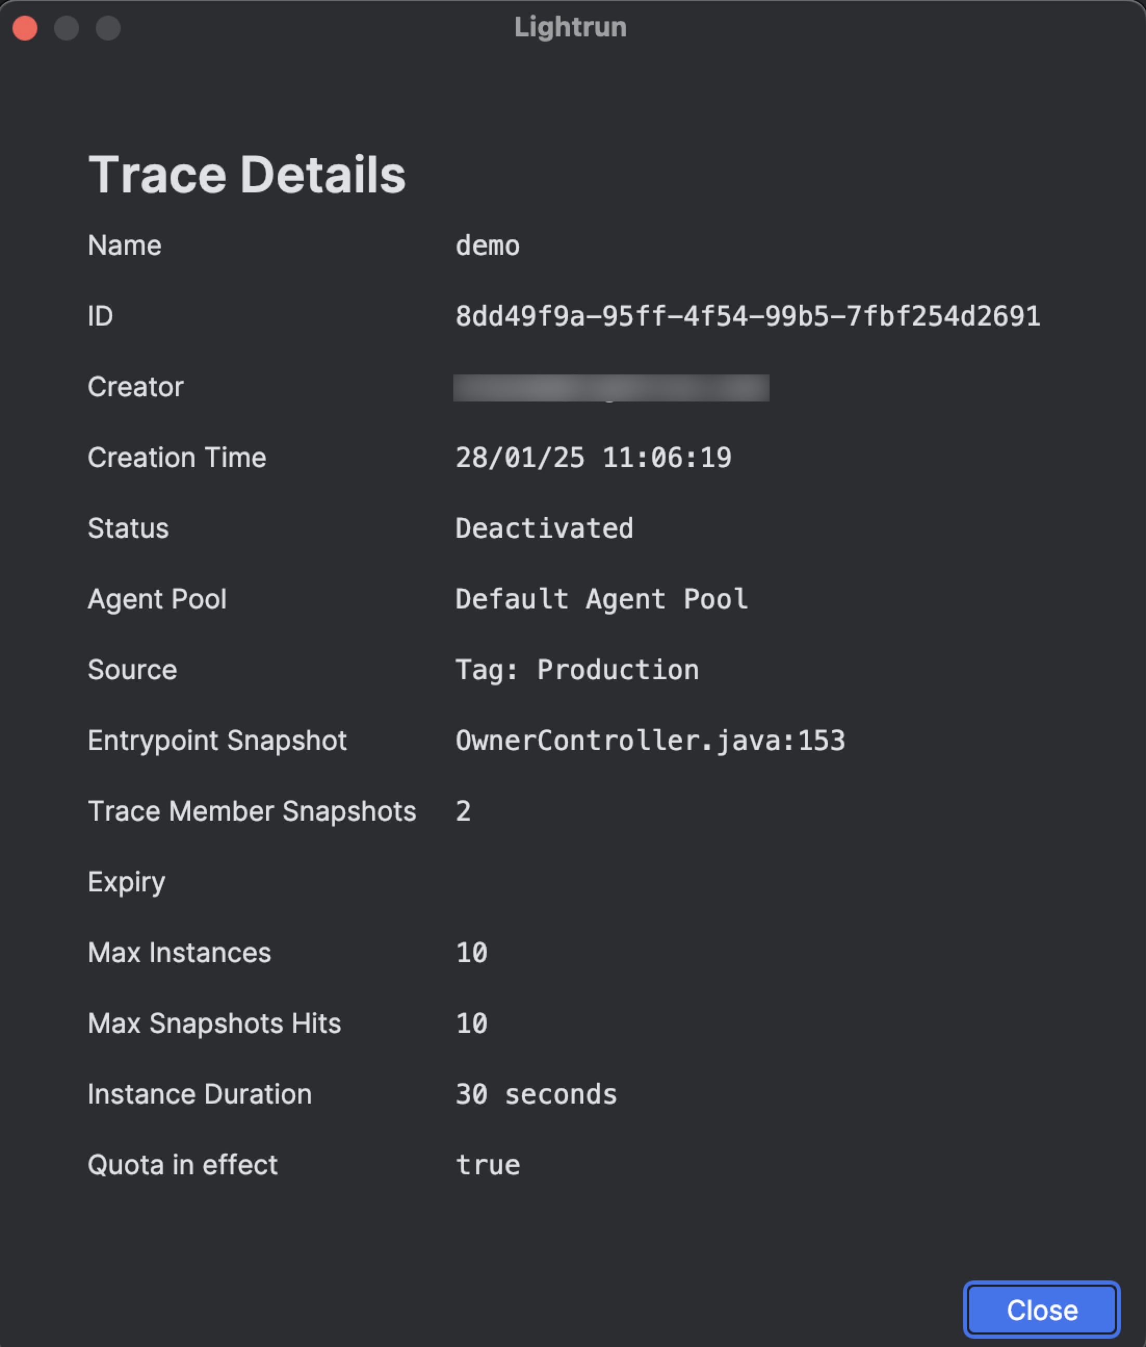This screenshot has height=1347, width=1146.
Task: Click the Max Instances value 10
Action: pyautogui.click(x=472, y=953)
